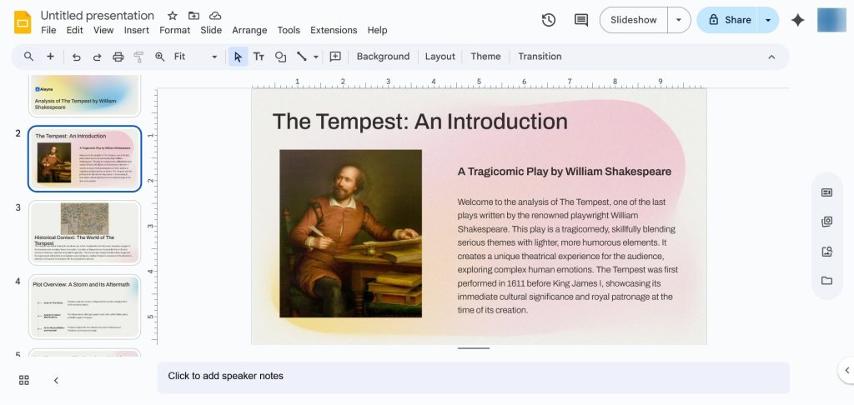854x405 pixels.
Task: Collapse the filmstrip panel
Action: pyautogui.click(x=56, y=380)
